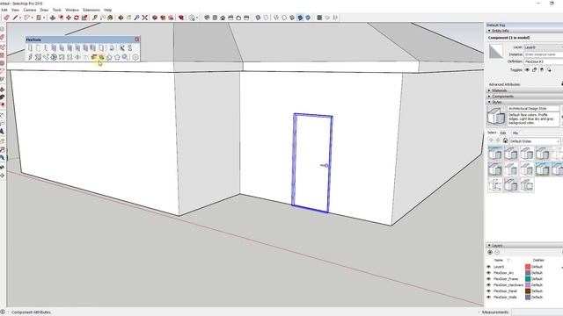
Task: Hide the FlexDoor_Arc layer
Action: (489, 273)
